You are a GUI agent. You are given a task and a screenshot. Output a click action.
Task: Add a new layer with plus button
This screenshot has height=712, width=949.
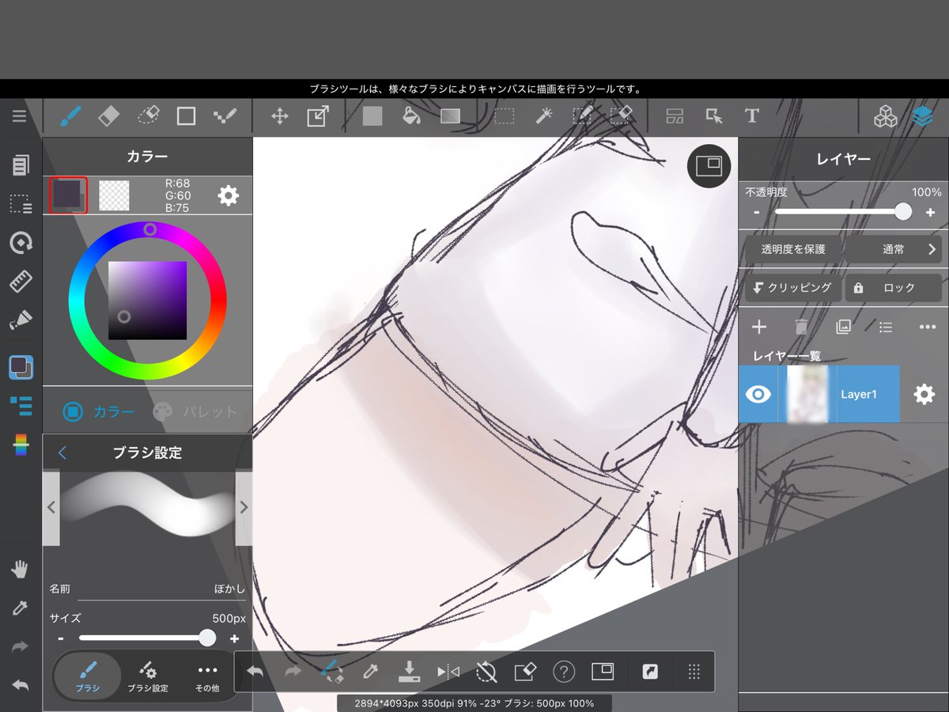(x=758, y=327)
